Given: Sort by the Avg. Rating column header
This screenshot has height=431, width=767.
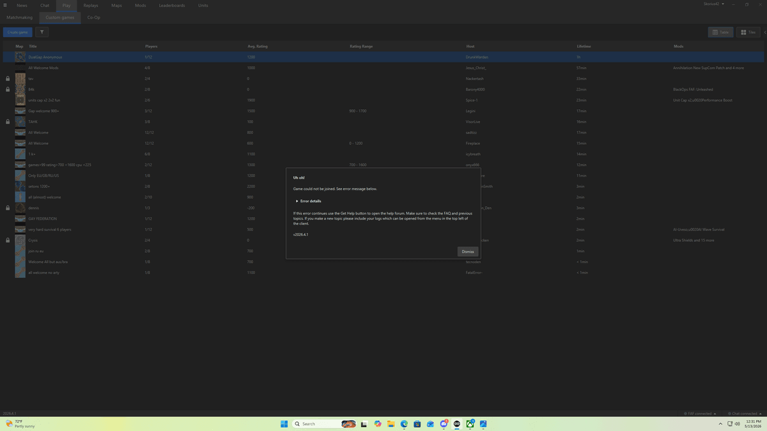Looking at the screenshot, I should [x=258, y=47].
